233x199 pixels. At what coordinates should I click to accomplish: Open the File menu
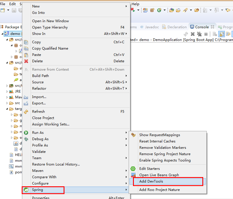(3, 4)
